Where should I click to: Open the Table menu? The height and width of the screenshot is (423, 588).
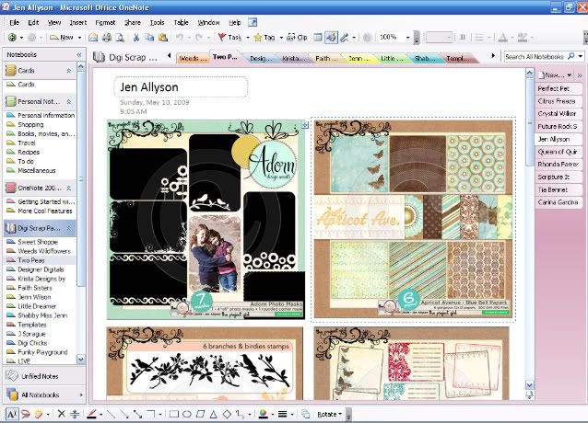coord(181,22)
